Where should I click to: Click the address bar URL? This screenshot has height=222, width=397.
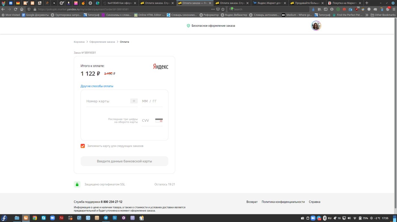(x=83, y=9)
